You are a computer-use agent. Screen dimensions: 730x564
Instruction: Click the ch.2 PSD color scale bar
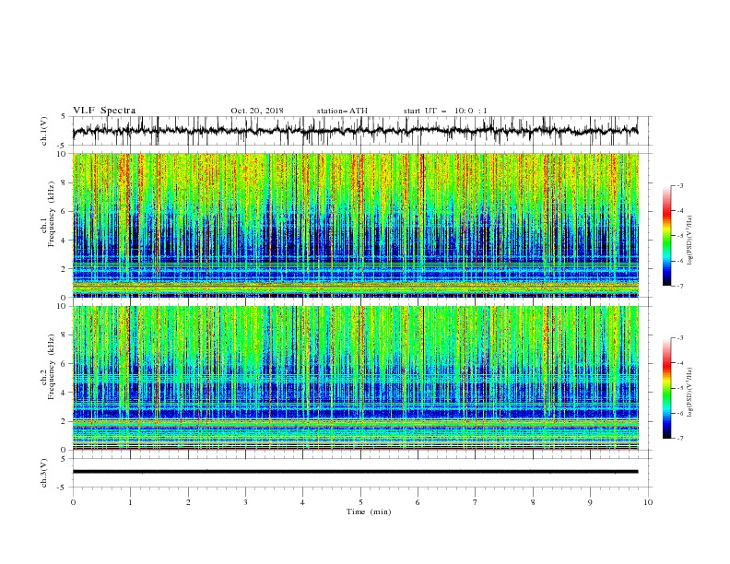[667, 388]
